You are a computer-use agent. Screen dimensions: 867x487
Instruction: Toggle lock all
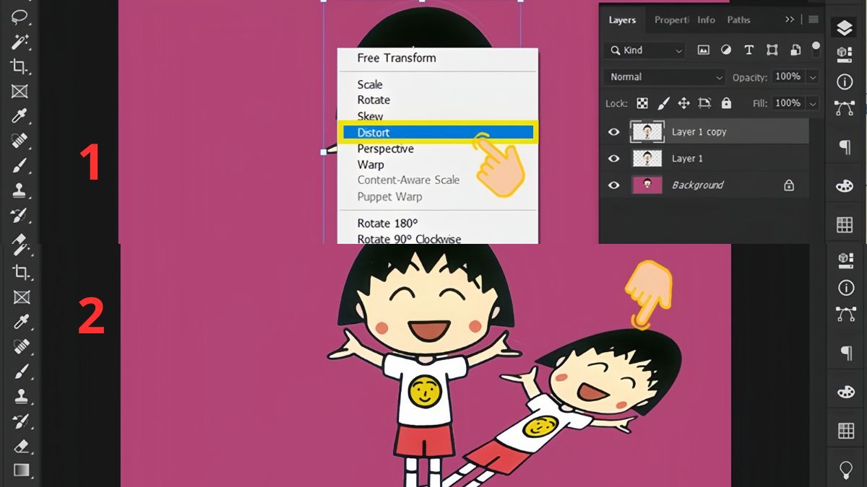click(726, 103)
